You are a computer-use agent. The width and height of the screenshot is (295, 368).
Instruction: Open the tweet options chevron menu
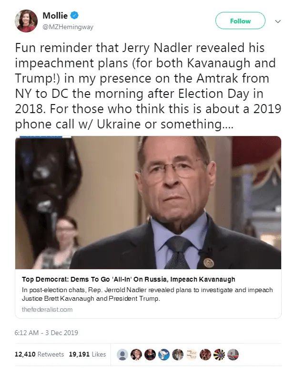[x=278, y=21]
